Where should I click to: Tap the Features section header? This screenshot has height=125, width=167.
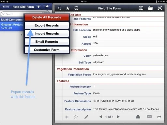pos(63,81)
